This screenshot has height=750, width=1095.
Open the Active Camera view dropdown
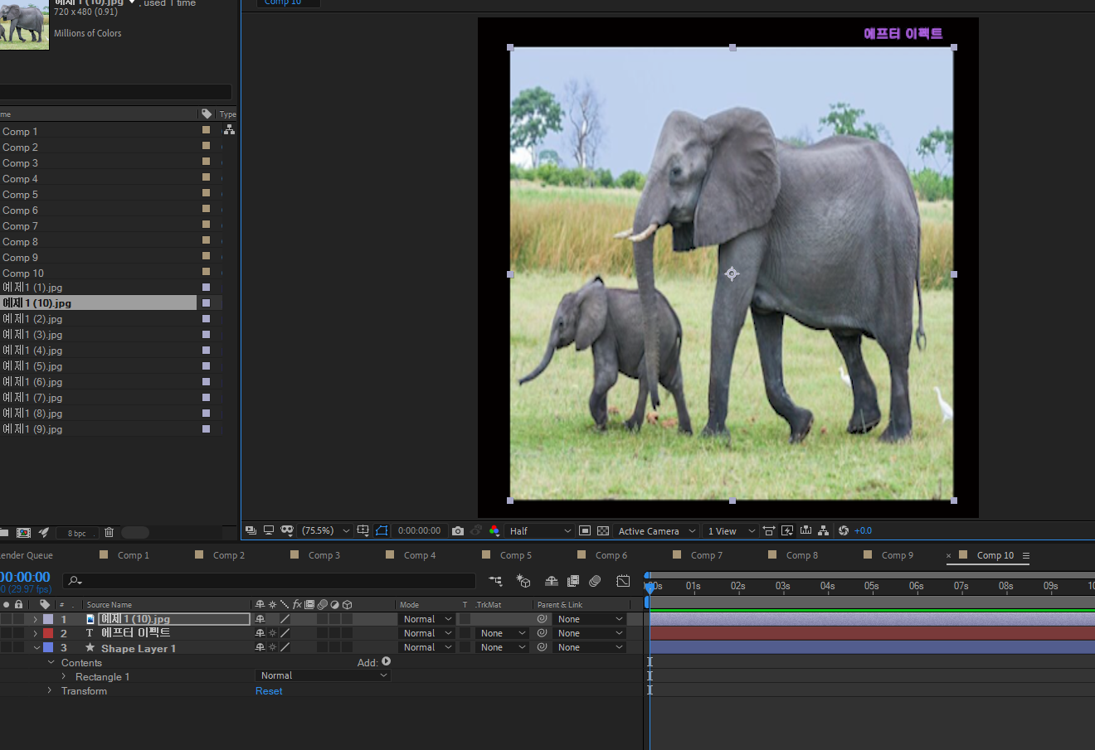click(x=656, y=531)
